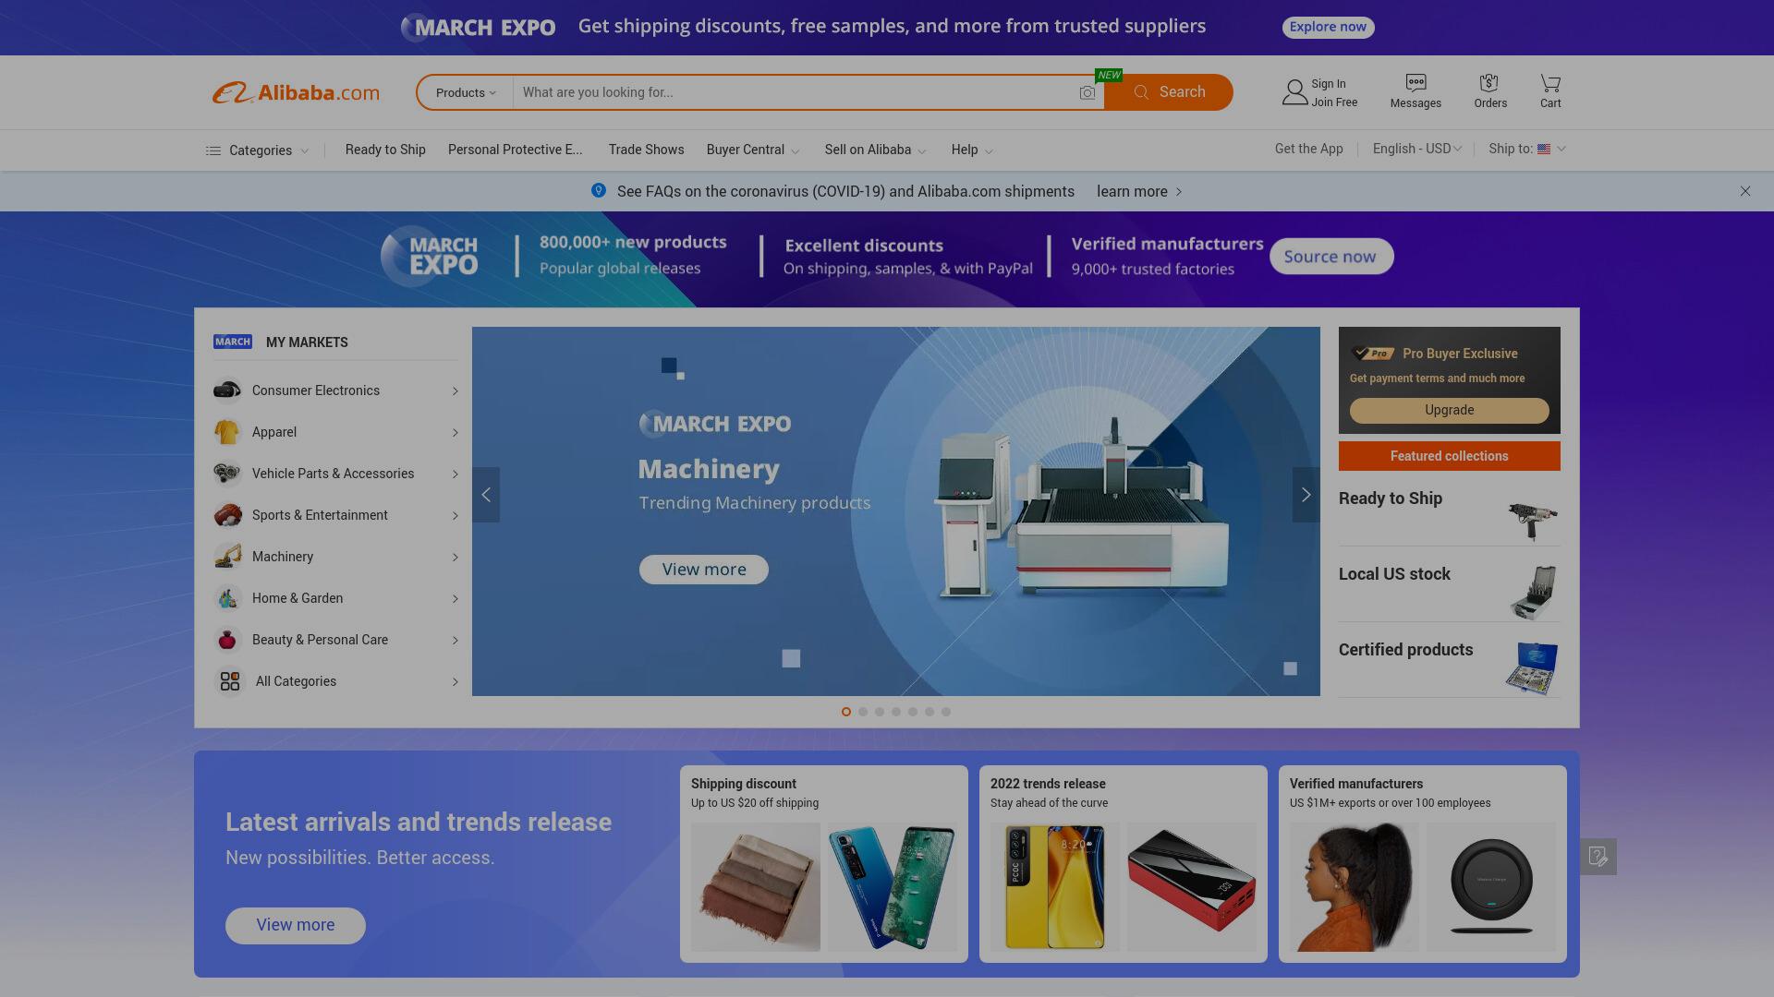
Task: Select the fifth carousel dot
Action: pyautogui.click(x=913, y=712)
